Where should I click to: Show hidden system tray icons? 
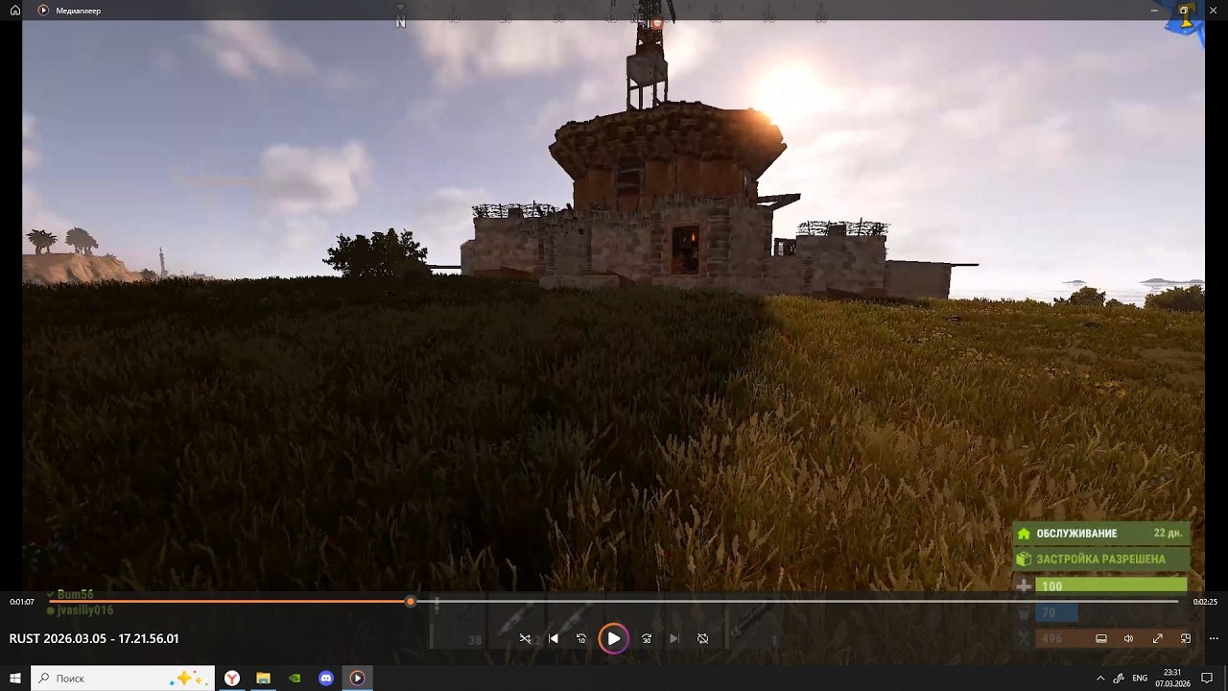tap(1100, 678)
